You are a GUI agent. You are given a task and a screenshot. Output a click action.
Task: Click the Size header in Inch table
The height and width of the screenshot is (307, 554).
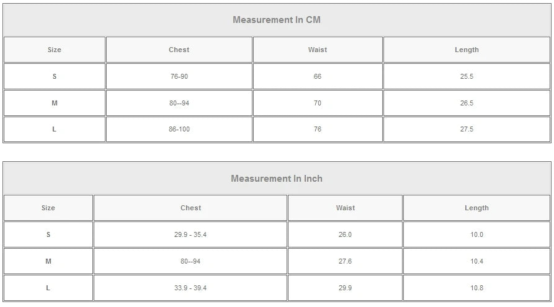(x=48, y=208)
